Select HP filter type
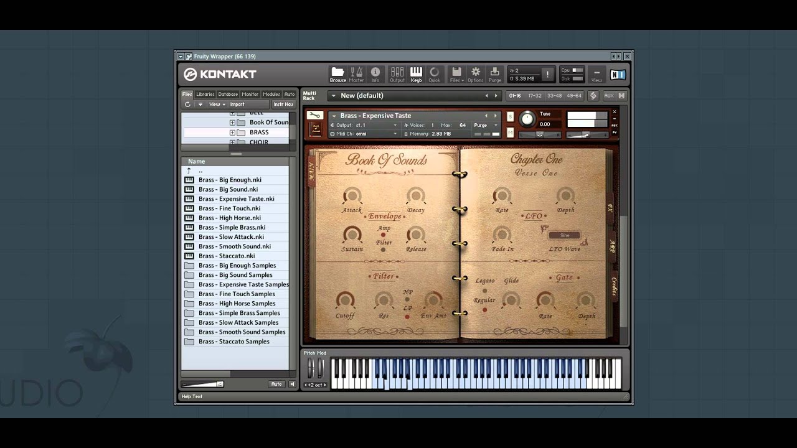This screenshot has width=797, height=448. pos(408,299)
